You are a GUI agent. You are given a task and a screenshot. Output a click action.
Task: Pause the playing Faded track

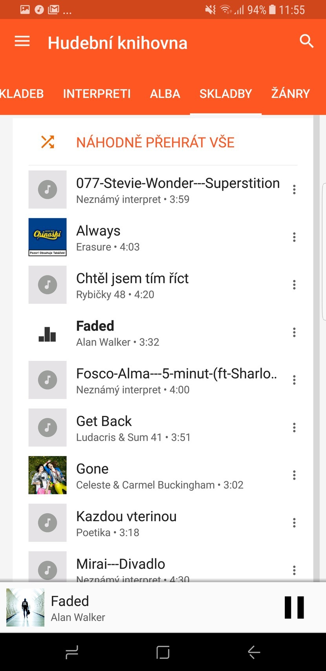[294, 607]
